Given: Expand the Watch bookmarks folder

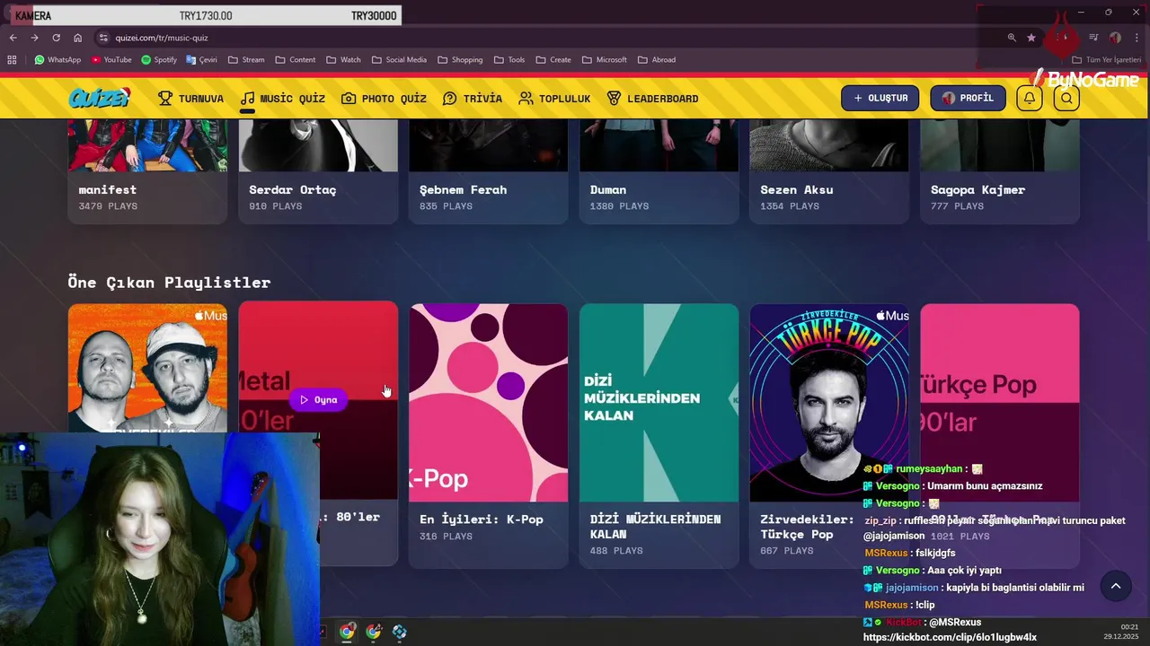Looking at the screenshot, I should coord(343,60).
